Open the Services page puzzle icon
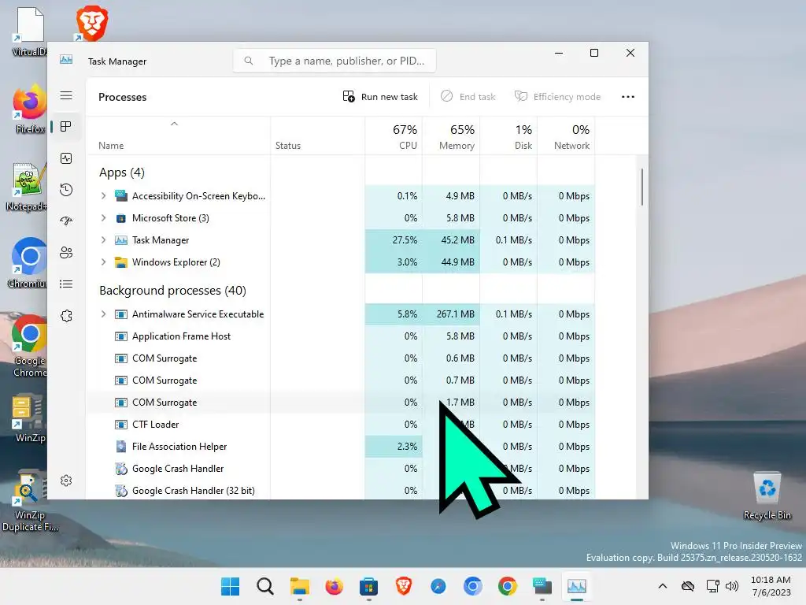Screen dimensions: 806x605 coord(66,316)
